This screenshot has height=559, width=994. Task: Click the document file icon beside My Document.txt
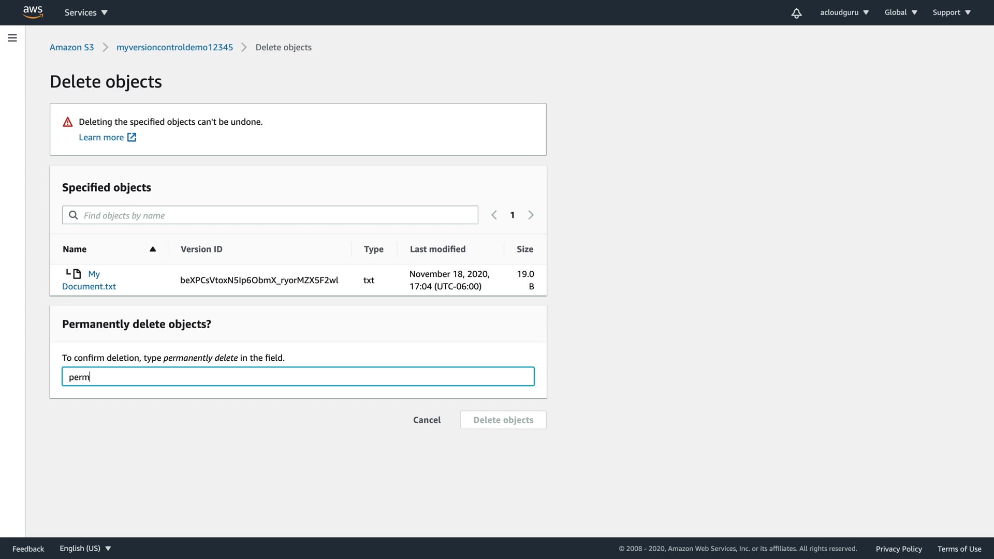coord(77,274)
